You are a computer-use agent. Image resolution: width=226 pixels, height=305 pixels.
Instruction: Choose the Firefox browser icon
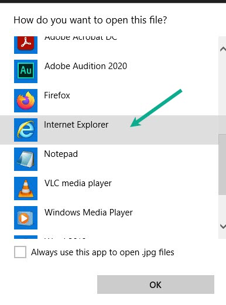(26, 101)
